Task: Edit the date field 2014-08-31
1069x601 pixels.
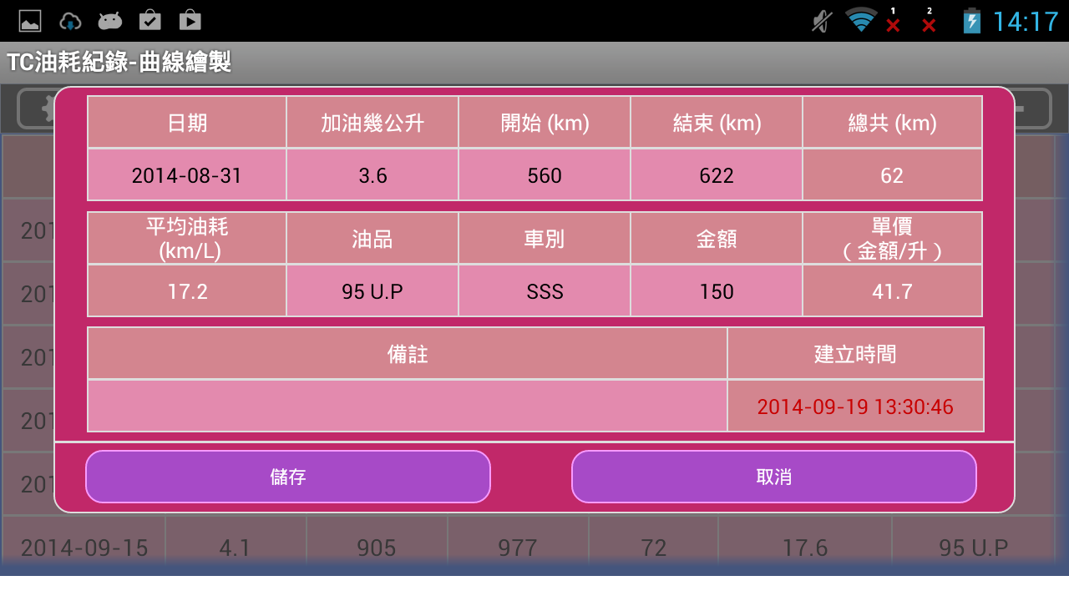Action: coord(187,175)
